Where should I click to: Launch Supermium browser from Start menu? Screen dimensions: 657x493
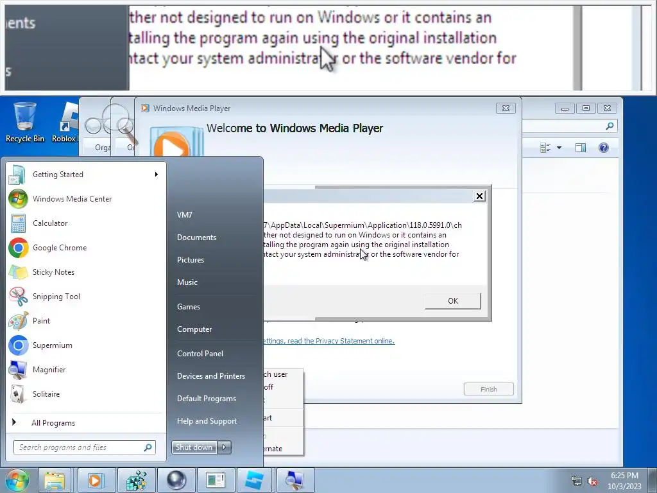point(86,345)
